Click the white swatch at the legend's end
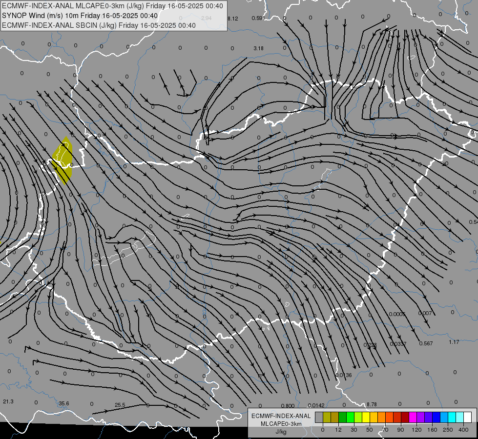478x439 pixels. (x=468, y=417)
